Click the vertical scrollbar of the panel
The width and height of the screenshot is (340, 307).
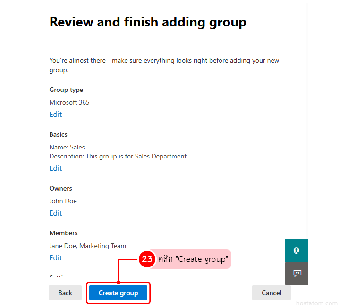[x=308, y=118]
